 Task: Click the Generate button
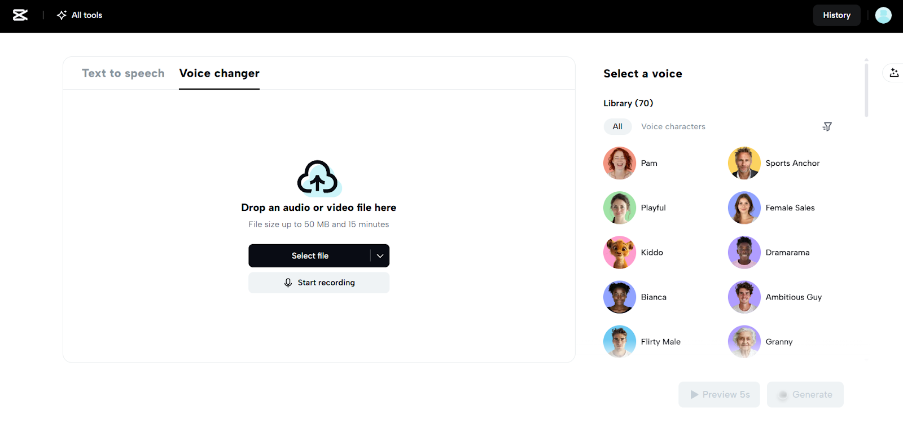click(x=805, y=394)
